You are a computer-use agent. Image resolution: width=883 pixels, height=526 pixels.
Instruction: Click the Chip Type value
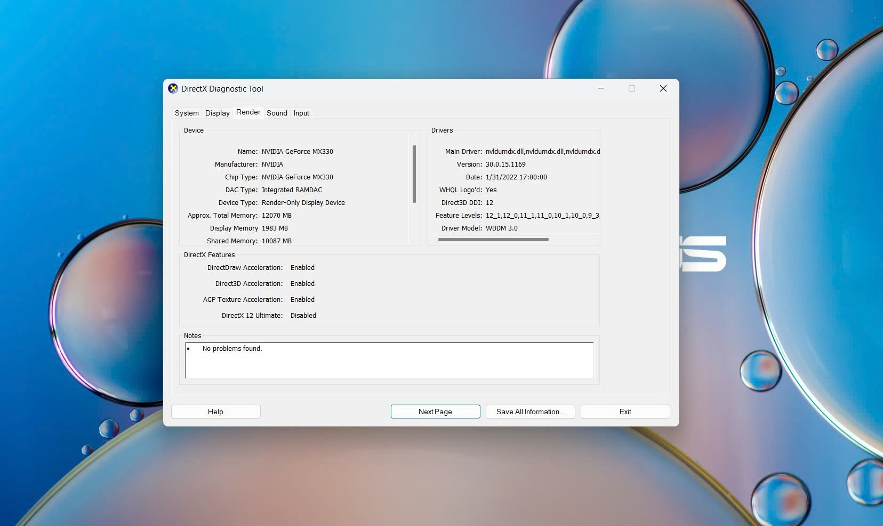pyautogui.click(x=298, y=177)
